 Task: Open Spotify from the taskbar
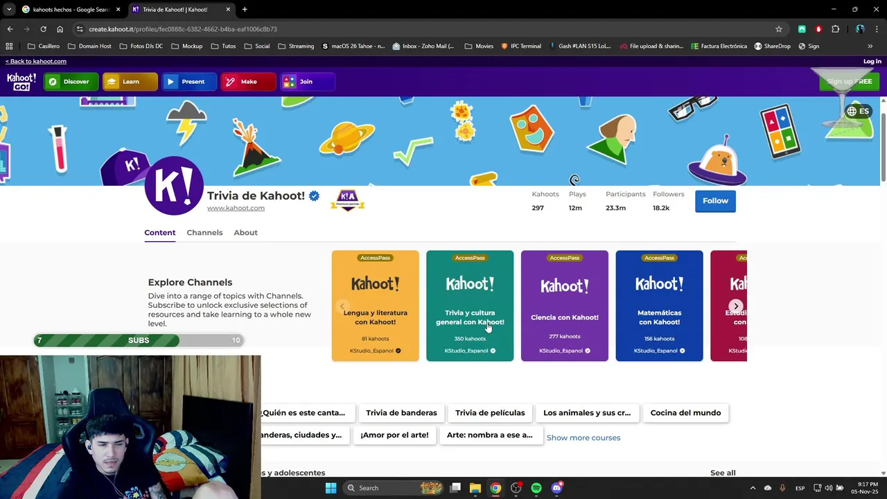[x=536, y=488]
